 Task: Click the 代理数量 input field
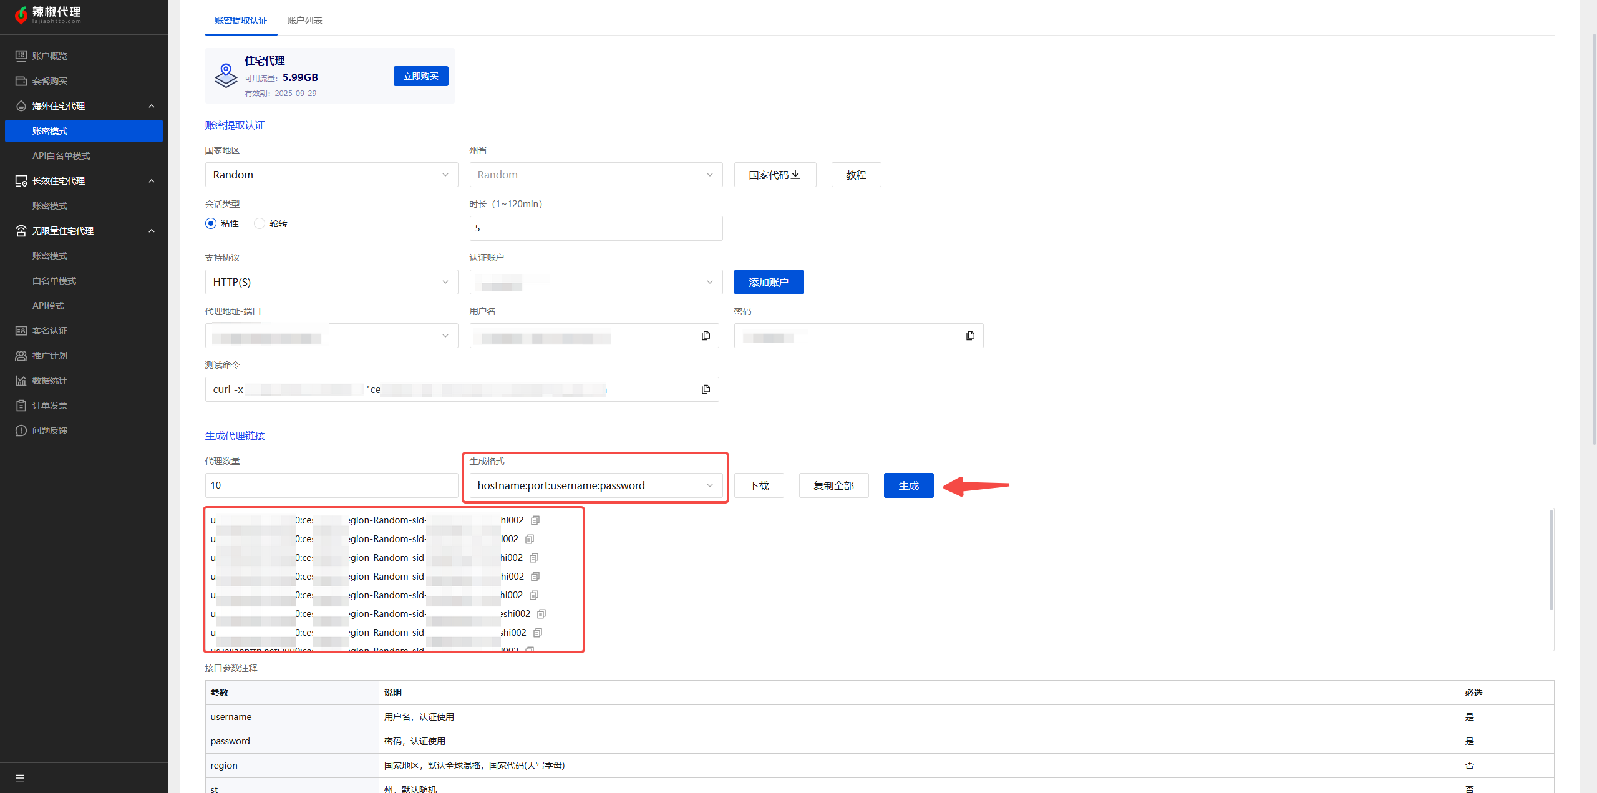331,485
